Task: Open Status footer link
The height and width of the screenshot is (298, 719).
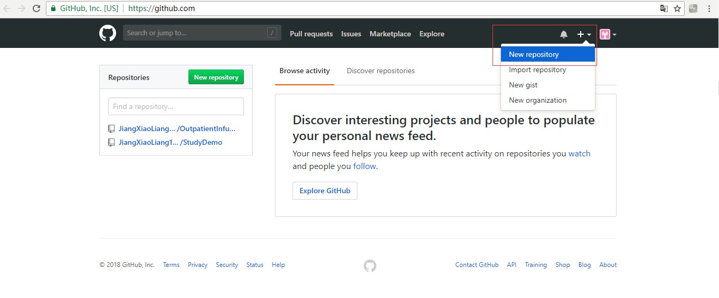Action: (x=255, y=265)
